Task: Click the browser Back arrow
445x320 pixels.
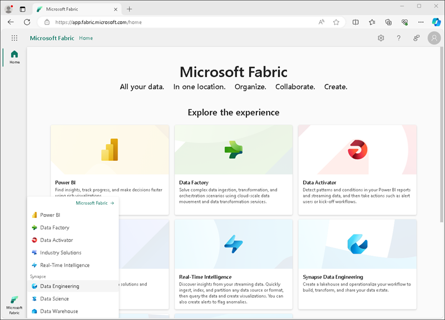Action: click(11, 22)
